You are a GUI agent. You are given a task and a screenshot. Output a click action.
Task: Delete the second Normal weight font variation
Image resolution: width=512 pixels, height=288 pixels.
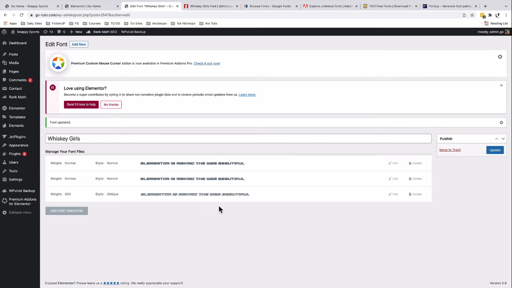coord(415,179)
